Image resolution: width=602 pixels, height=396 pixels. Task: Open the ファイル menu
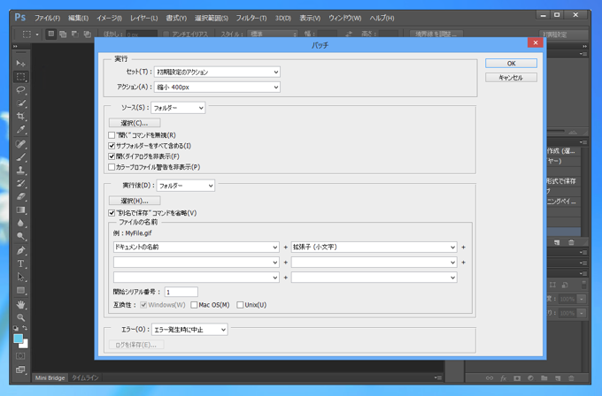coord(47,18)
